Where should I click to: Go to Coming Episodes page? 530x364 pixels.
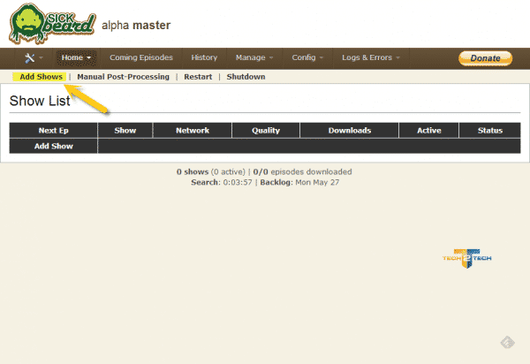pos(141,58)
